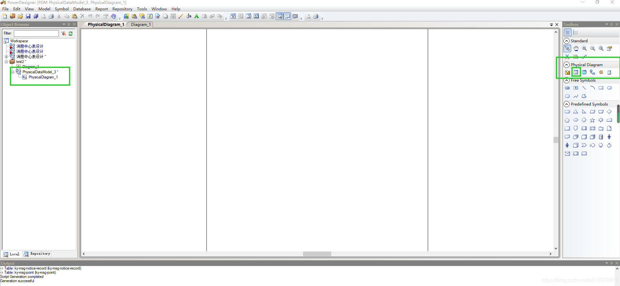Select the Procedure gear tool

(x=601, y=72)
